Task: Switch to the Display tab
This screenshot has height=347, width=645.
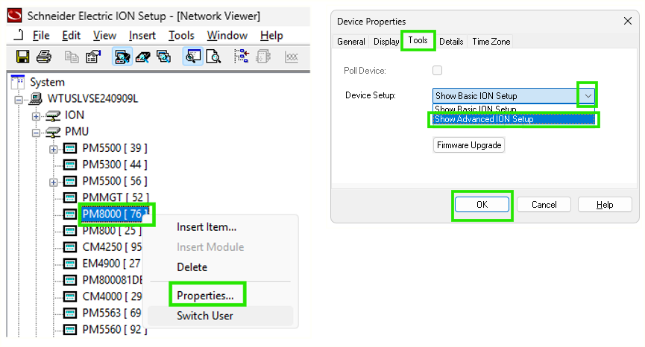Action: tap(386, 42)
